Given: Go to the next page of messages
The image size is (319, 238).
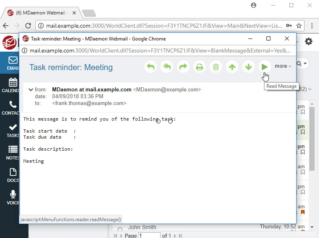Looking at the screenshot, I should pos(175,236).
